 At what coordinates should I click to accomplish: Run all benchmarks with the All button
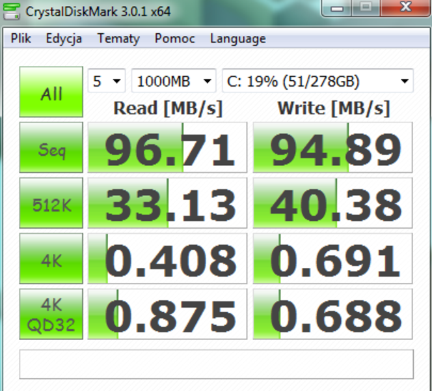click(x=51, y=92)
